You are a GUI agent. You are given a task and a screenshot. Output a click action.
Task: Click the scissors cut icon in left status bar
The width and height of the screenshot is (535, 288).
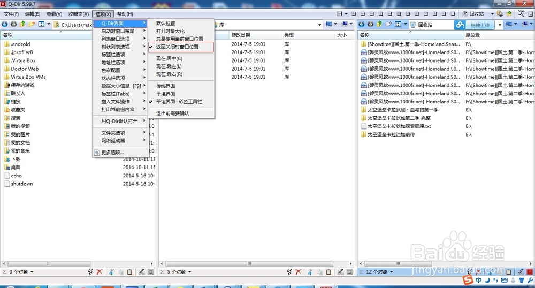click(x=111, y=272)
